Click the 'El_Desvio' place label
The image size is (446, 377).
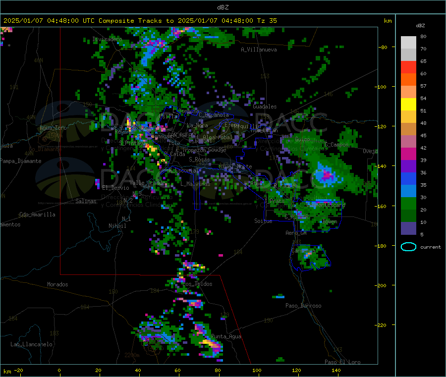116,188
